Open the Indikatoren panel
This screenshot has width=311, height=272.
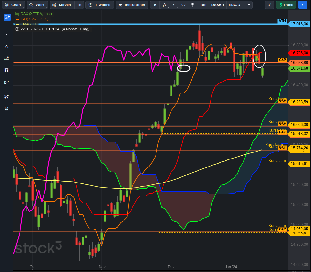pos(132,5)
